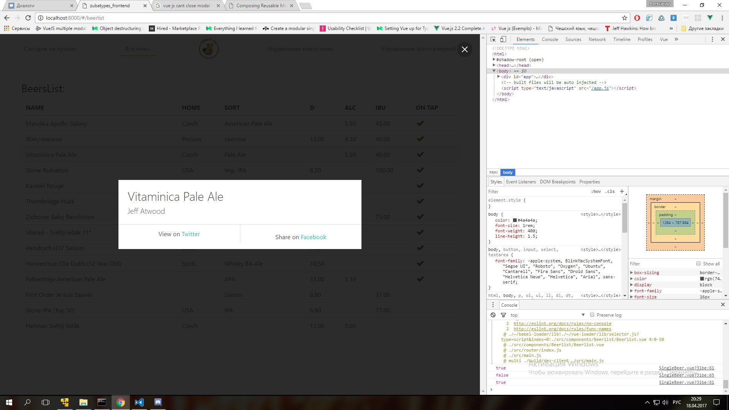
Task: Open Другие закладки bookmarks folder
Action: click(703, 28)
